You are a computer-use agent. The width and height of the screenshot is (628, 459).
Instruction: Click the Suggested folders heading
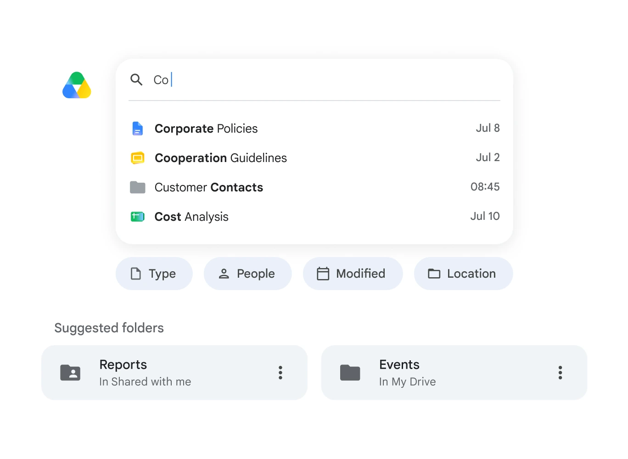tap(109, 328)
